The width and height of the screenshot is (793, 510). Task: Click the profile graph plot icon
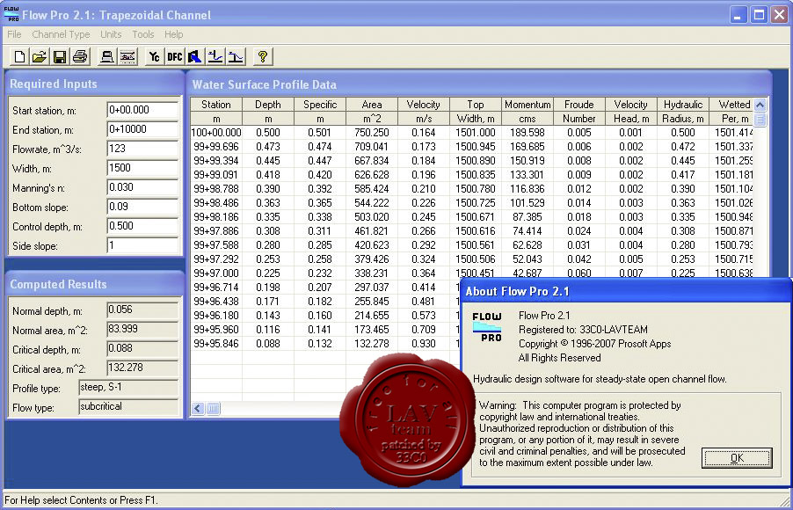(x=128, y=56)
